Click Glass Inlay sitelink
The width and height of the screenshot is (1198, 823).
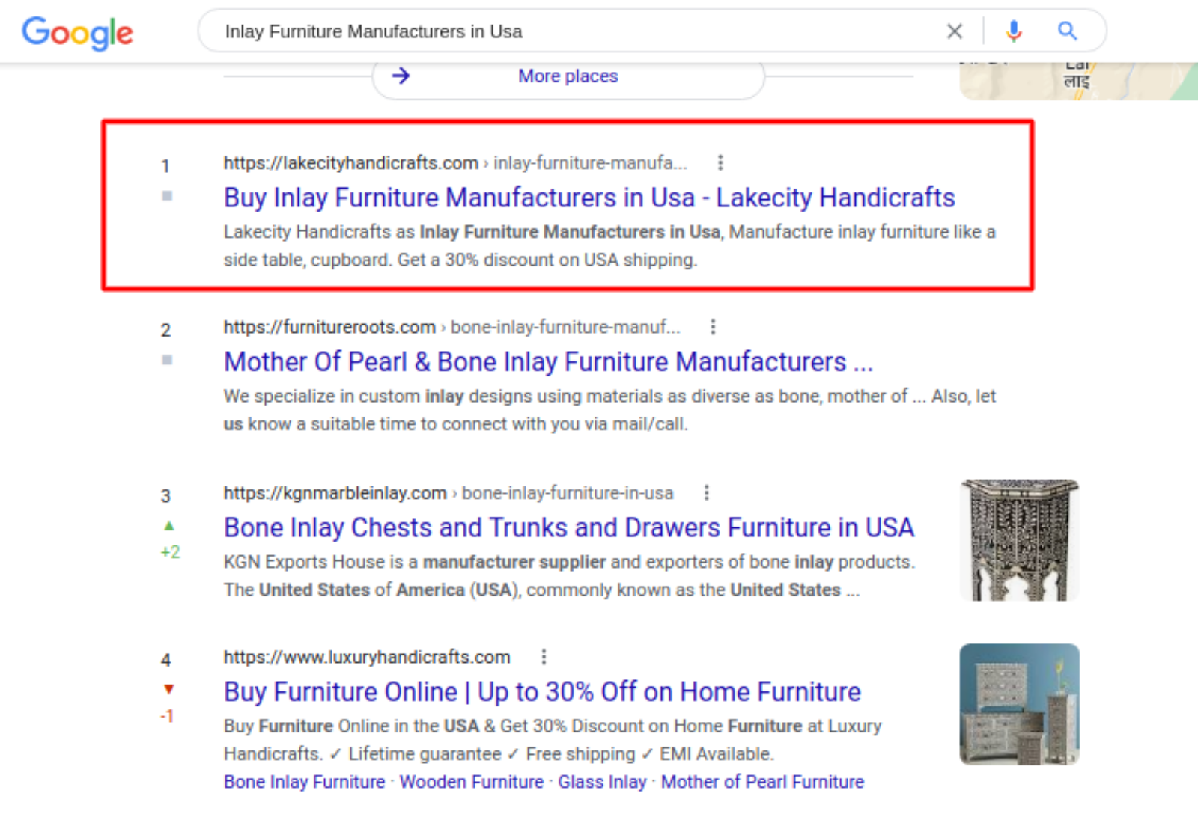coord(601,782)
